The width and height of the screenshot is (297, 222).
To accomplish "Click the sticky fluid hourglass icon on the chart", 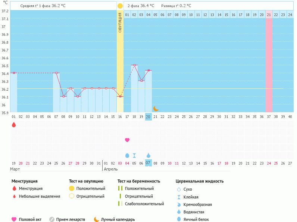I will [x=134, y=155].
